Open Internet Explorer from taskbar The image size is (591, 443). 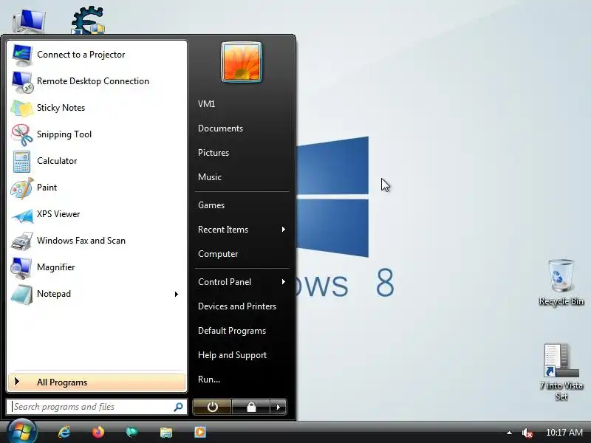pyautogui.click(x=64, y=432)
